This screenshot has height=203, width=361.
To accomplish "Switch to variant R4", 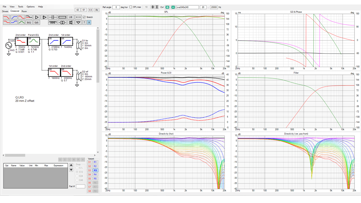I will (x=95, y=175).
